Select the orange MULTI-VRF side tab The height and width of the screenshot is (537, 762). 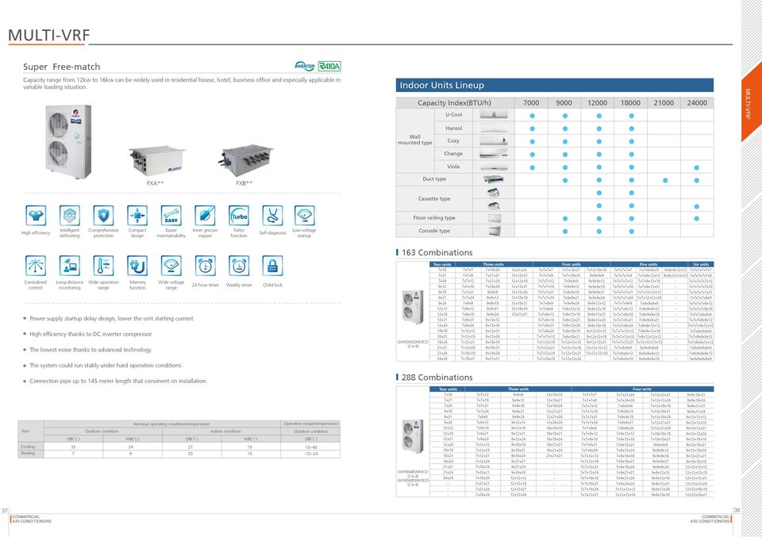coord(752,102)
